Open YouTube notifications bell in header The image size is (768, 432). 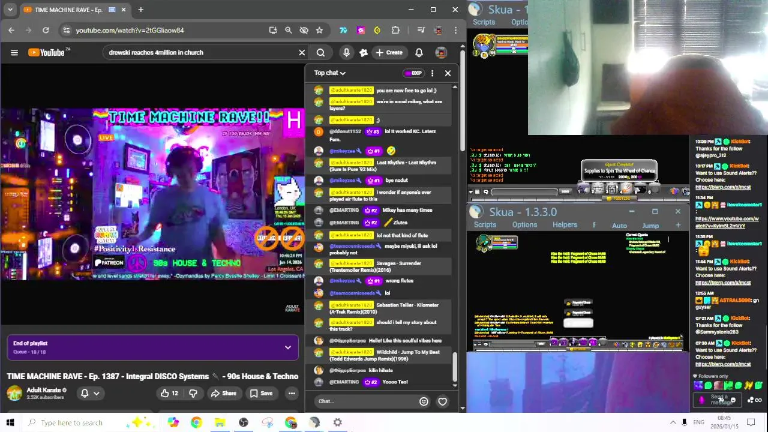[x=419, y=53]
